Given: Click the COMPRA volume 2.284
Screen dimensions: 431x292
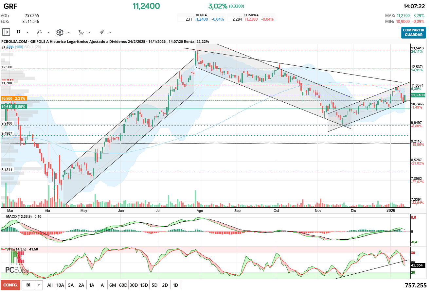Looking at the screenshot, I should click(237, 19).
